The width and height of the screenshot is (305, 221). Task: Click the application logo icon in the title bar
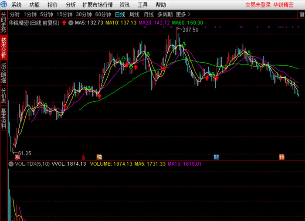tap(4, 5)
